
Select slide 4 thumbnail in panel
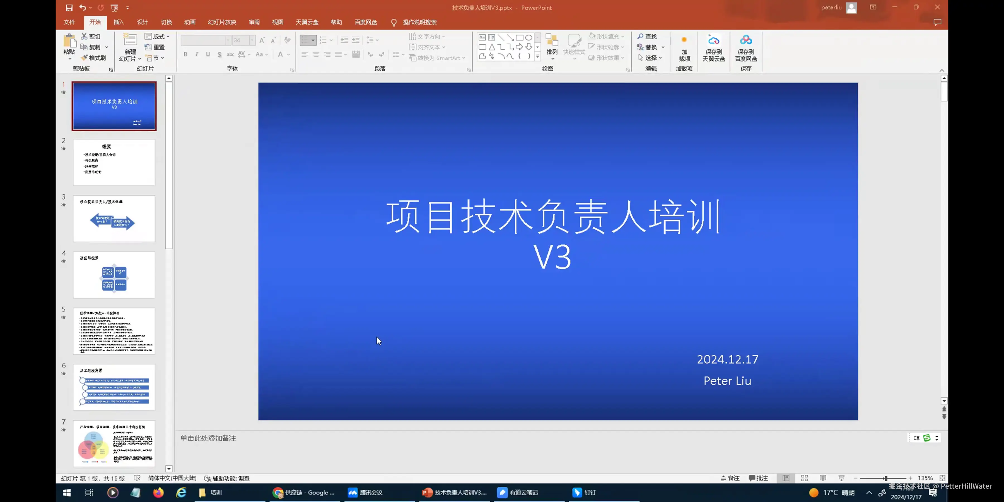114,275
